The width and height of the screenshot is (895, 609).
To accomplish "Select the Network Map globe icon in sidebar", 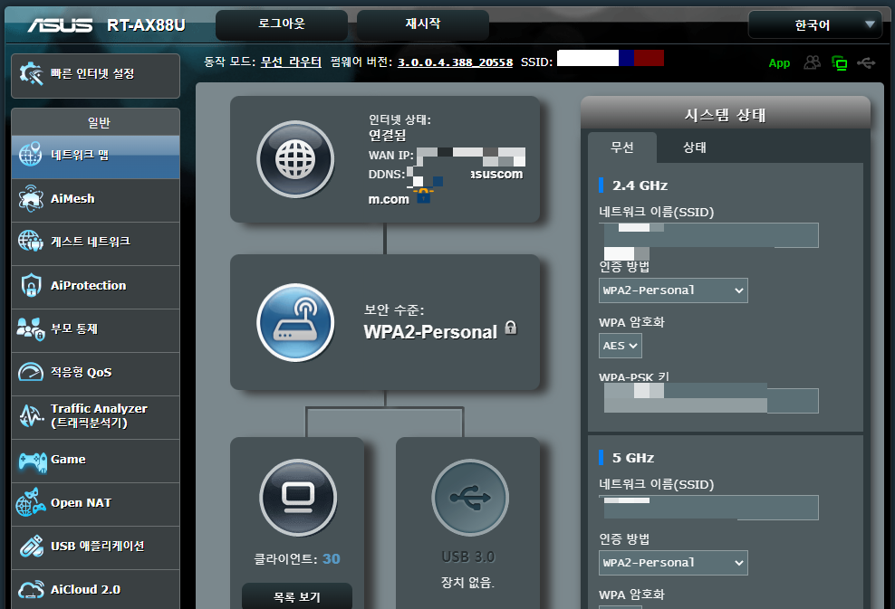I will pos(30,155).
